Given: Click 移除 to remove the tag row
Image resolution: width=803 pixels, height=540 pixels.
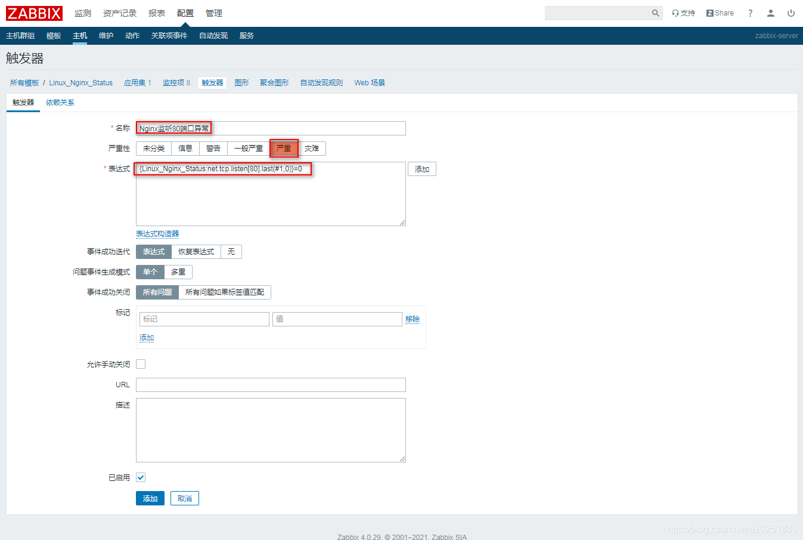Looking at the screenshot, I should tap(413, 319).
